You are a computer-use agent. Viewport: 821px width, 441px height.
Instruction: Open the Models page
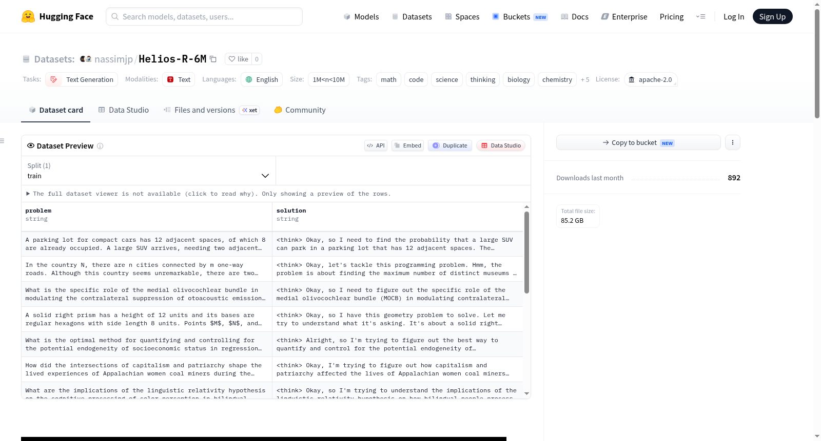361,16
